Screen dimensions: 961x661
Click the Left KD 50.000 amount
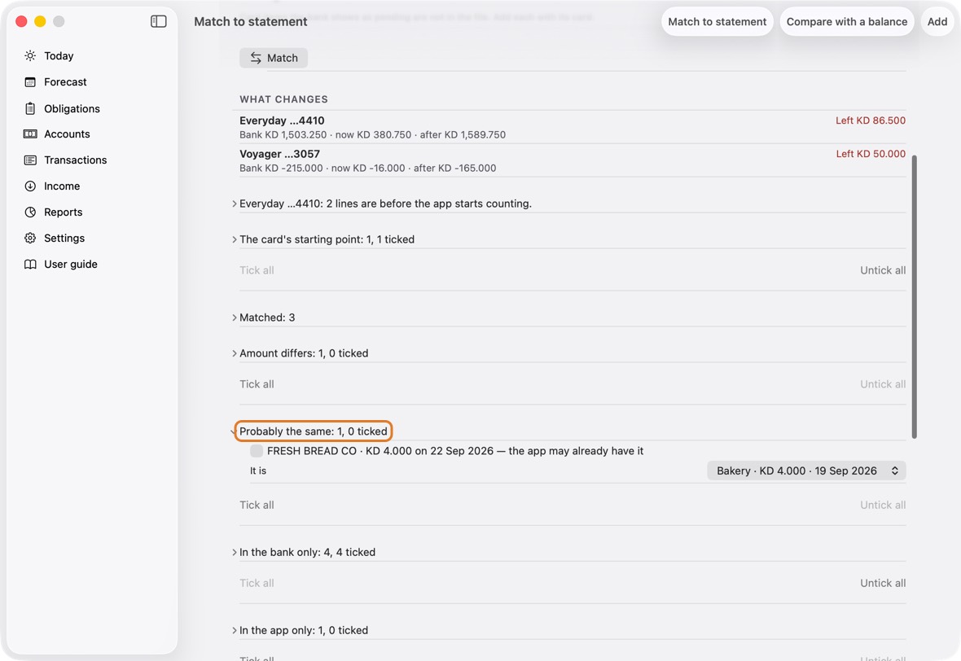pos(871,154)
